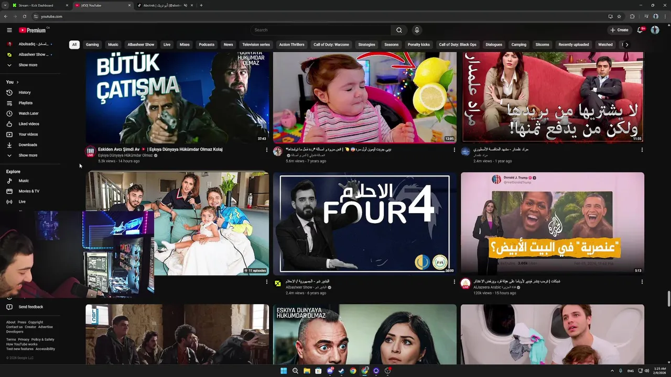Open the Eşkıya Dünyaya Hükümdar Olmaz channel name

pyautogui.click(x=125, y=156)
